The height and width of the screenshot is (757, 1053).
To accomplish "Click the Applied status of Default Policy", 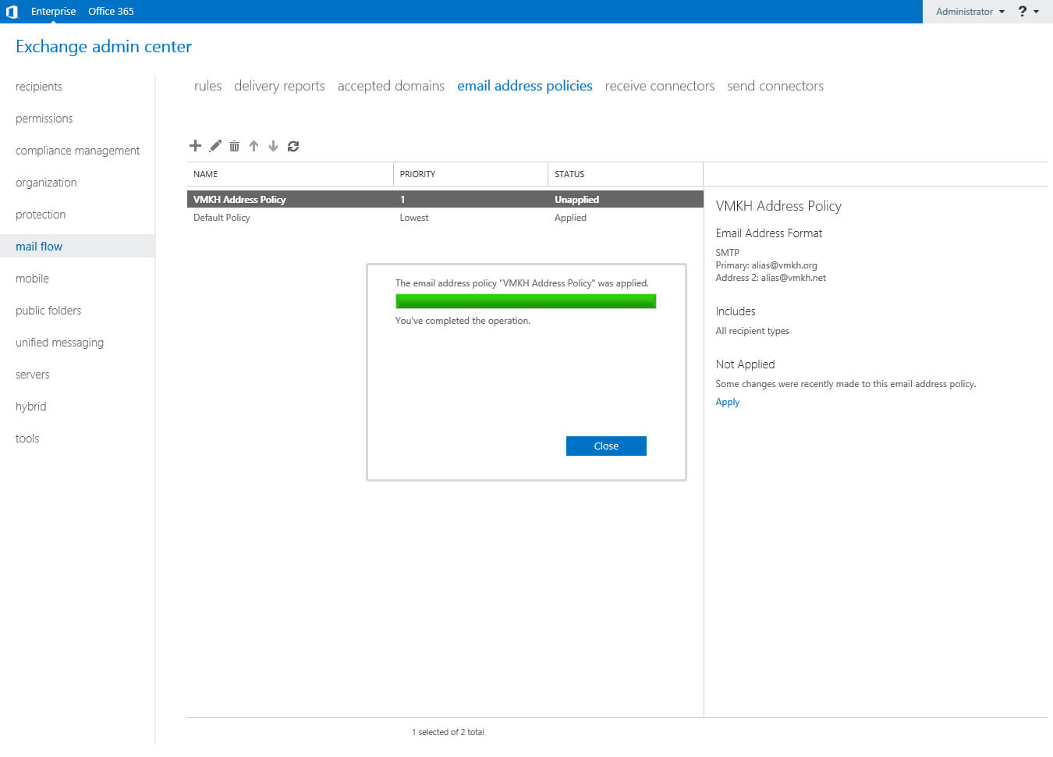I will [x=570, y=218].
